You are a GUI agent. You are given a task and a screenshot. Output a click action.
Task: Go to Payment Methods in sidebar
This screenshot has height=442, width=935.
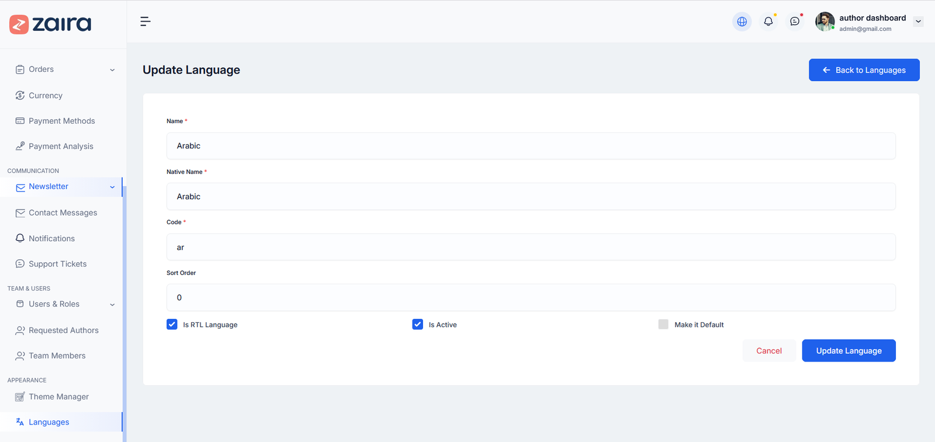(x=61, y=121)
